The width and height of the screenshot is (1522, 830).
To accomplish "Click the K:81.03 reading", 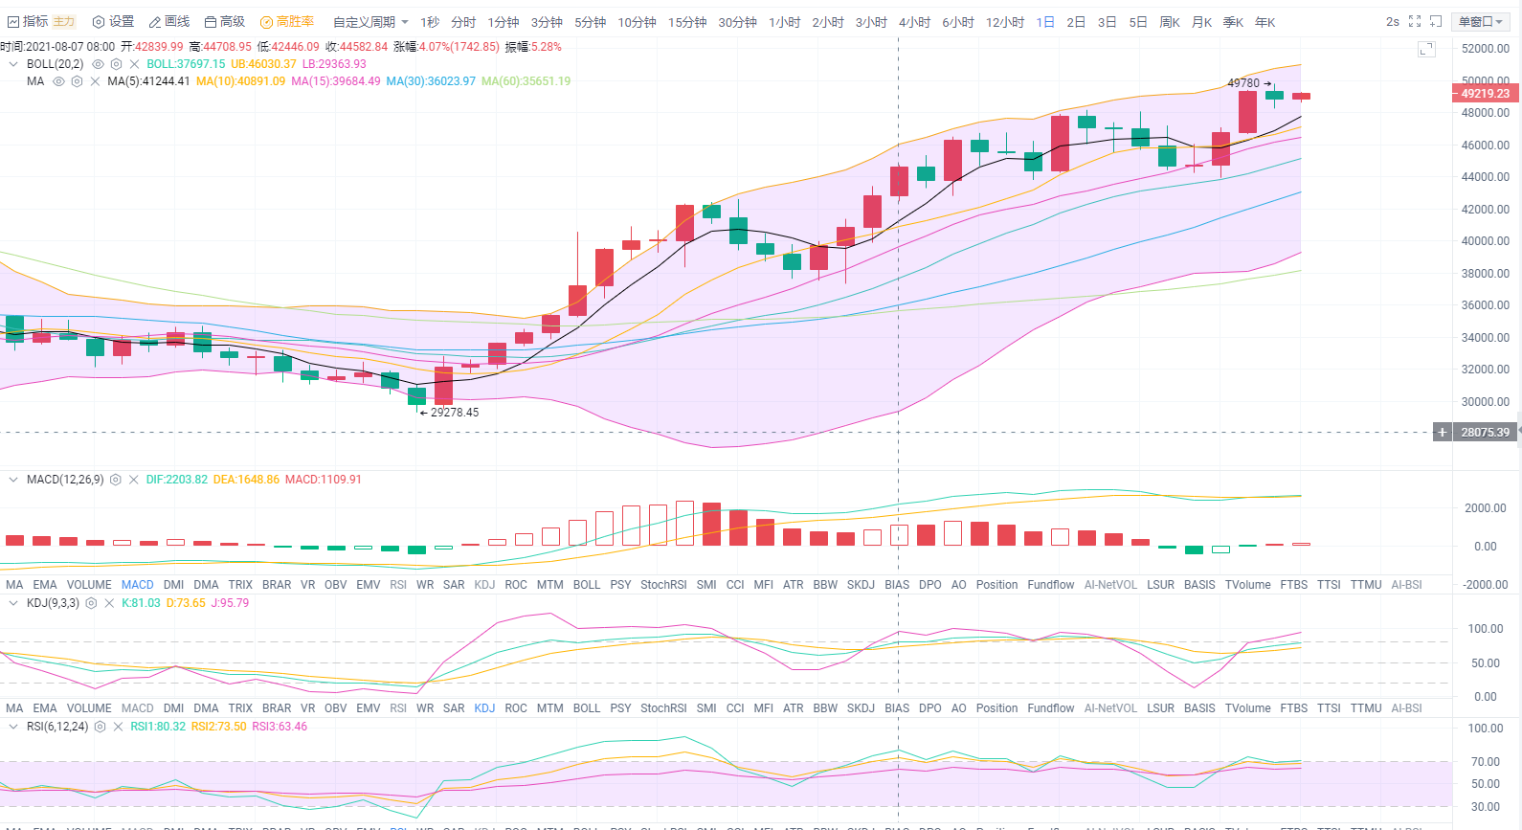I will [141, 603].
